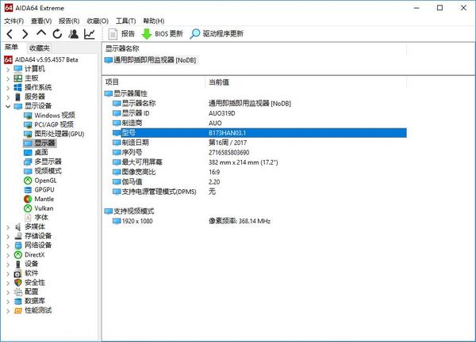Select the 最大可用屏幕 row
The width and height of the screenshot is (476, 342).
tap(259, 162)
